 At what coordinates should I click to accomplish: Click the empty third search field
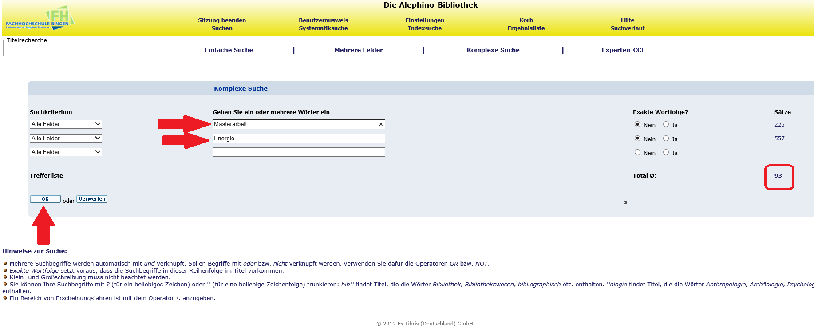pos(299,152)
